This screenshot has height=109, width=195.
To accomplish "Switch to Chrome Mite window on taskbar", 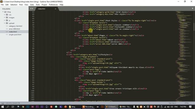I will click(125, 107).
